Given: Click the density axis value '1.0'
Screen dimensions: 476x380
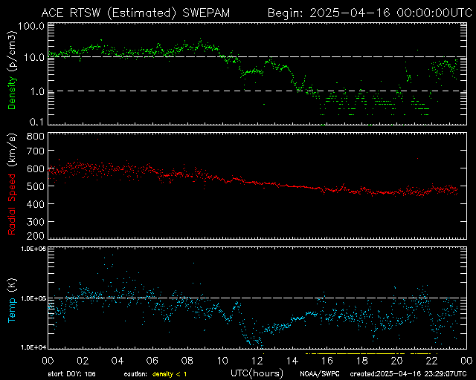Looking at the screenshot, I should [x=37, y=91].
